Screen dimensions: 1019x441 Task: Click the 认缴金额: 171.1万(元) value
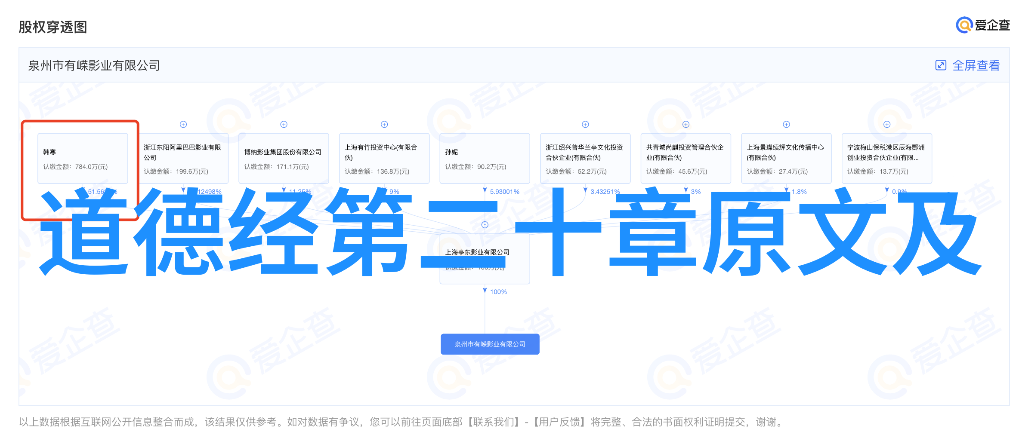pos(276,167)
